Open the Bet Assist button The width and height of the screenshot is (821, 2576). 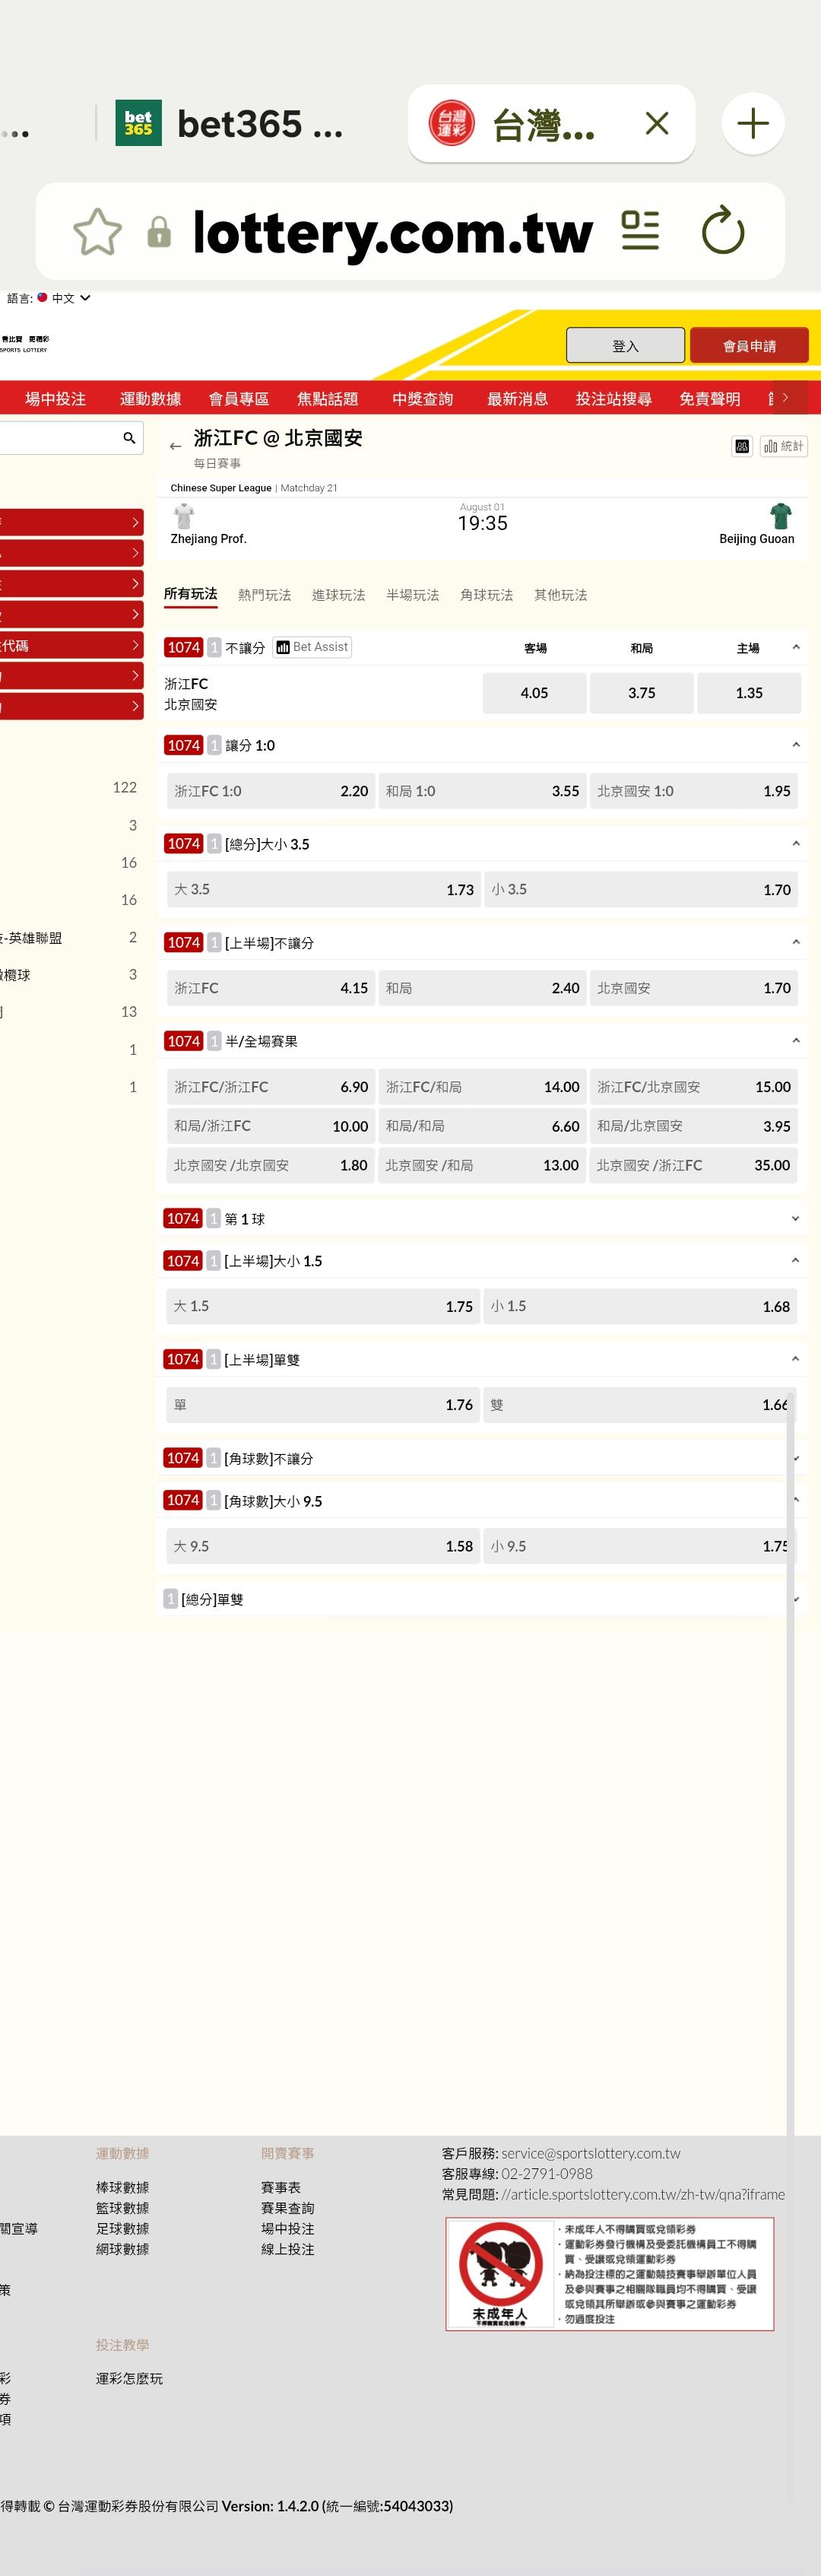[x=312, y=647]
